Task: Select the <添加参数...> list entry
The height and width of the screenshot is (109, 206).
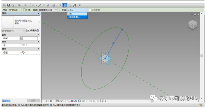Action: coord(77,17)
